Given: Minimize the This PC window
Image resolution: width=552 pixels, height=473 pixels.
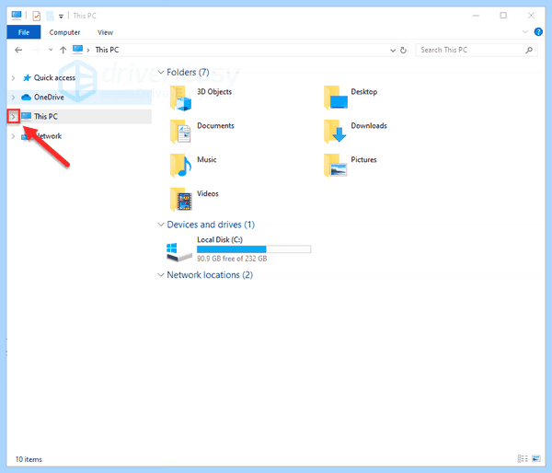Looking at the screenshot, I should click(476, 16).
